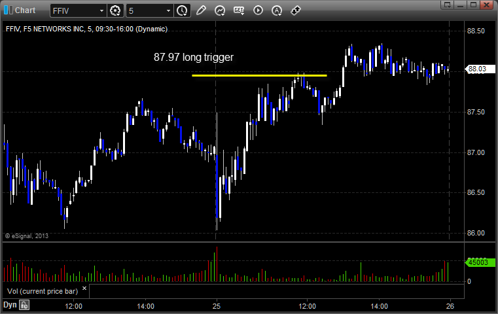Open the alerts circle A menu
This screenshot has height=314, width=498.
pyautogui.click(x=277, y=10)
